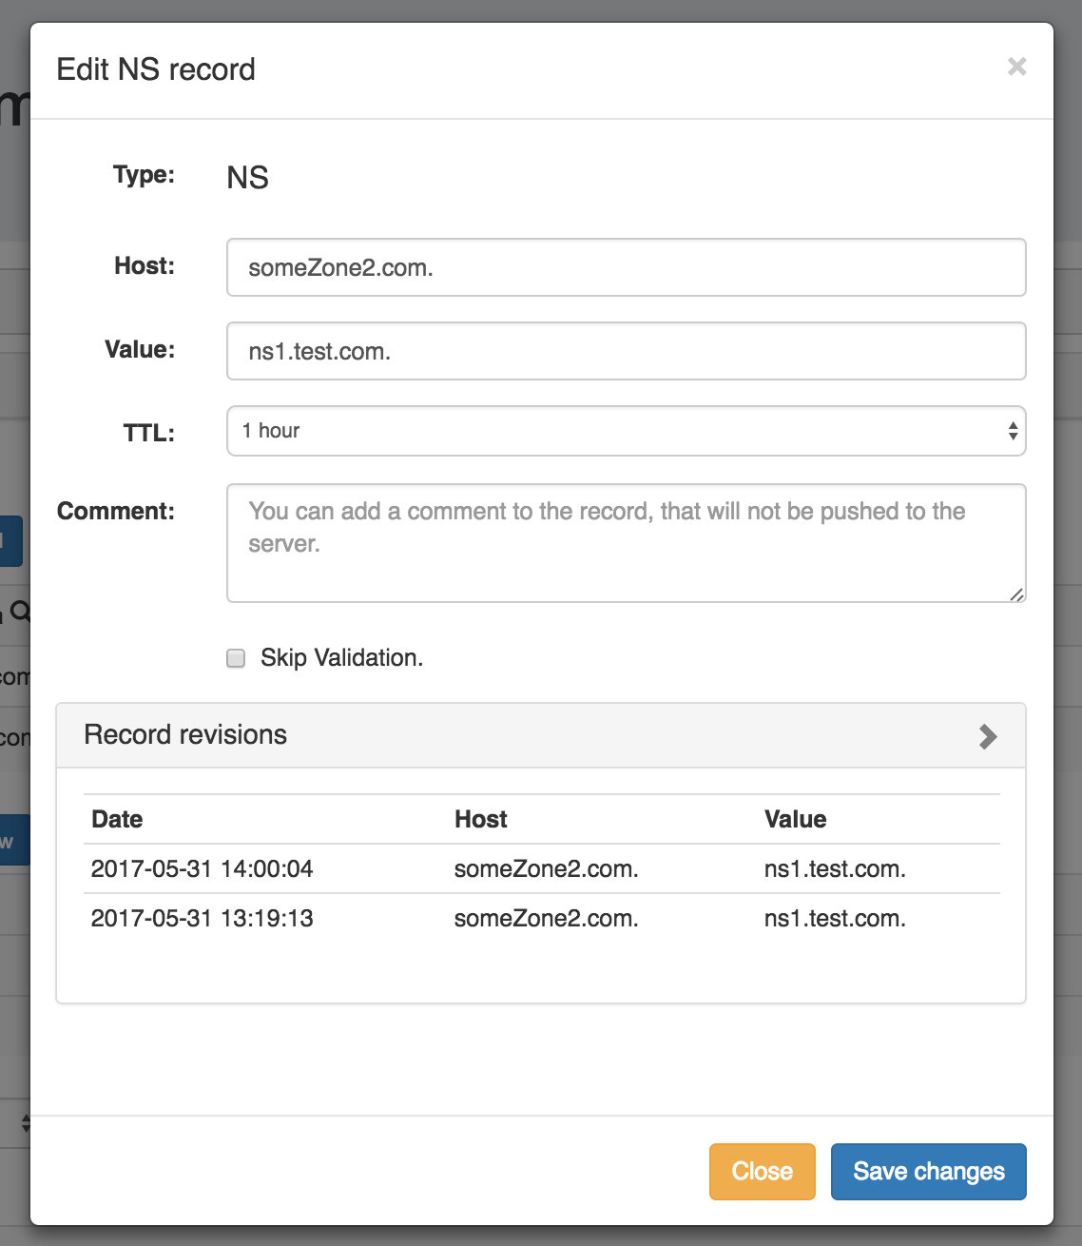1082x1246 pixels.
Task: Click the 'Skip Validation.' label text
Action: [341, 658]
